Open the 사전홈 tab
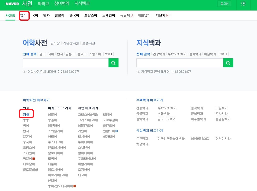The image size is (257, 191). coord(10,15)
